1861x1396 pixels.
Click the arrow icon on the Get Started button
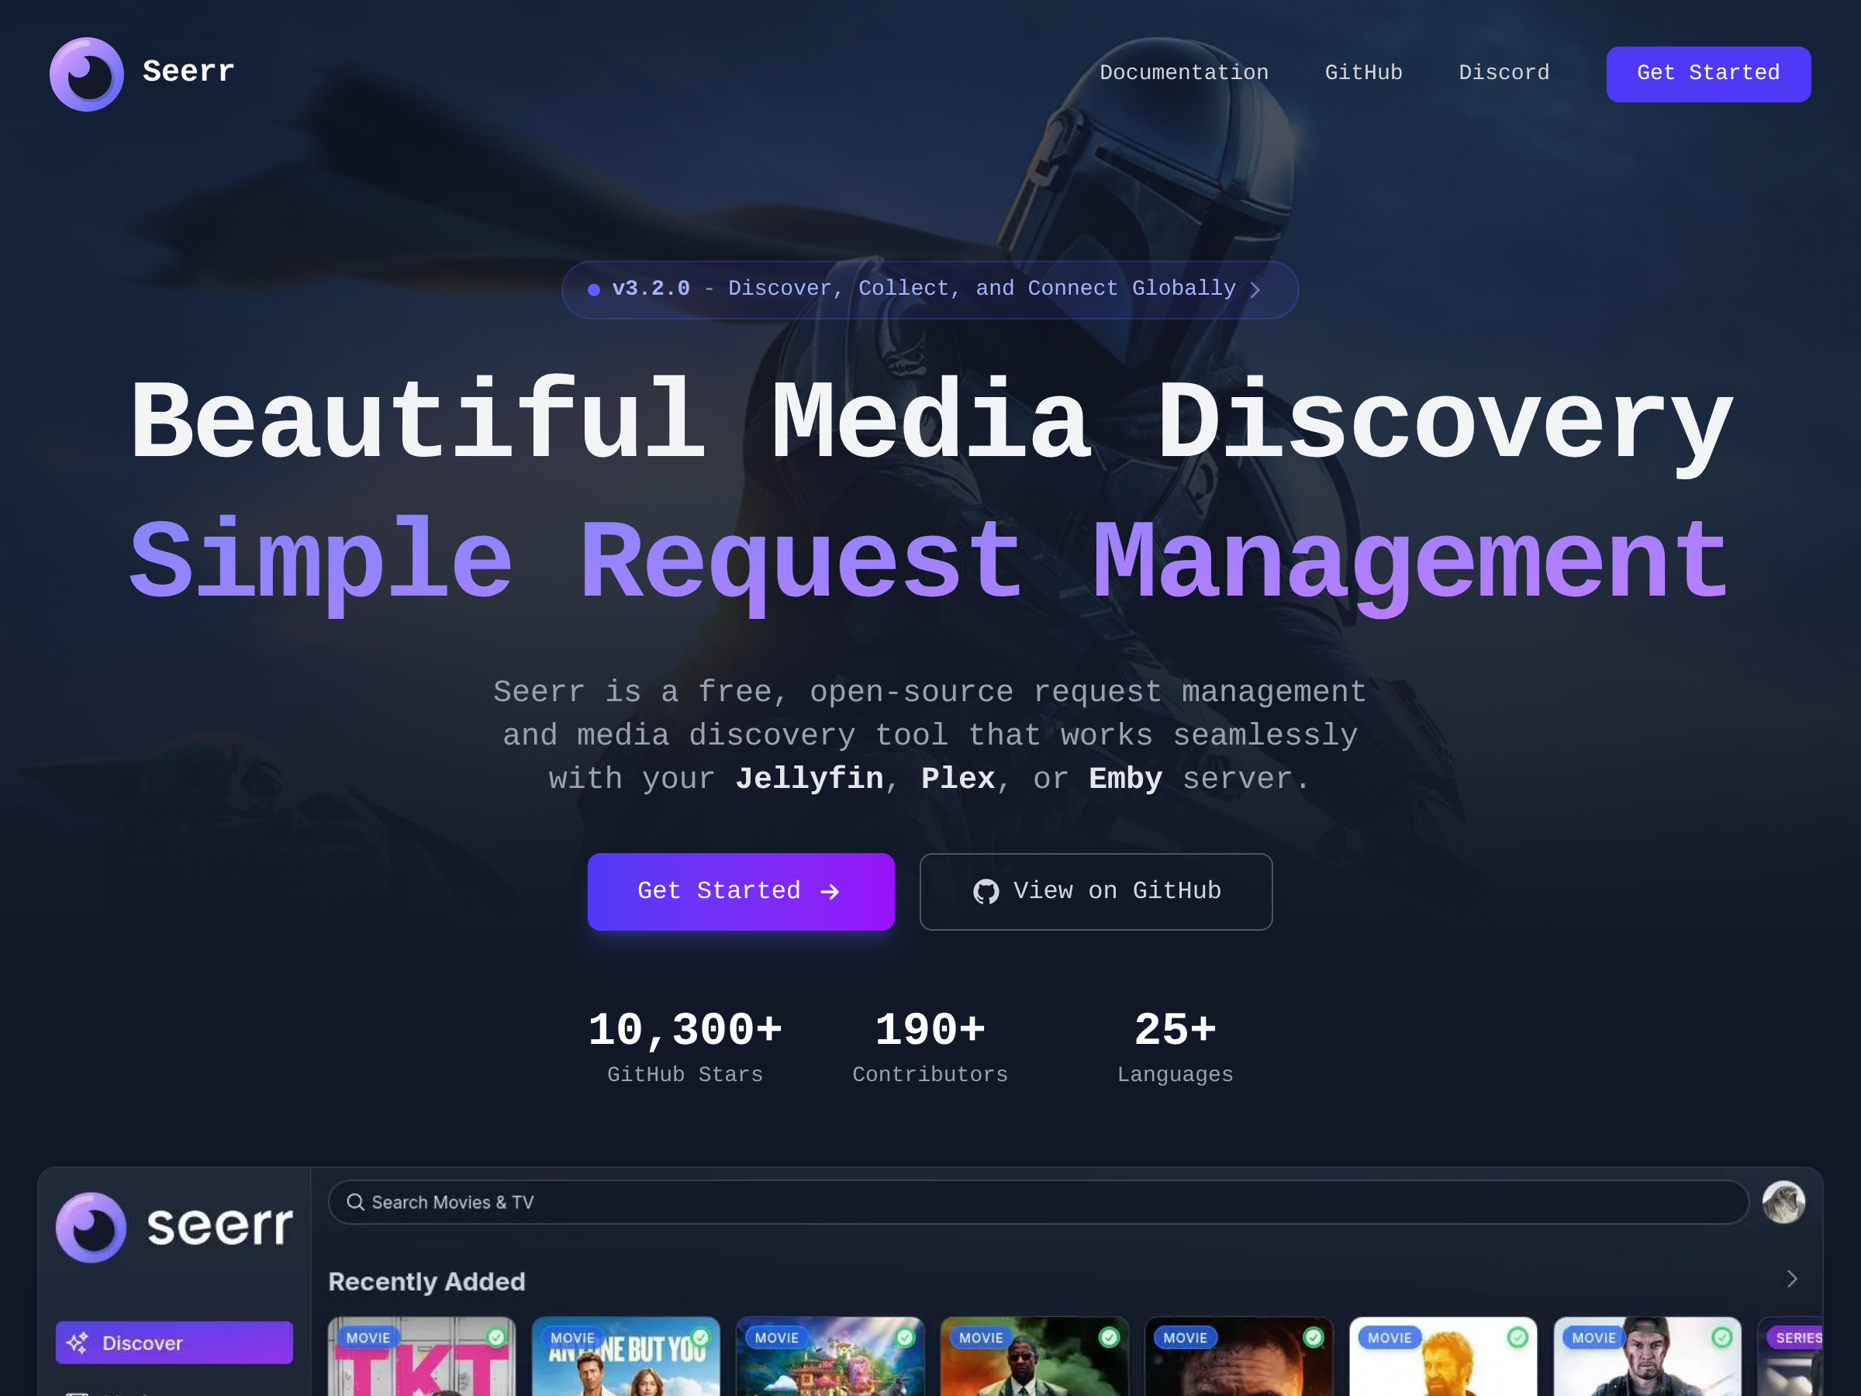[830, 892]
